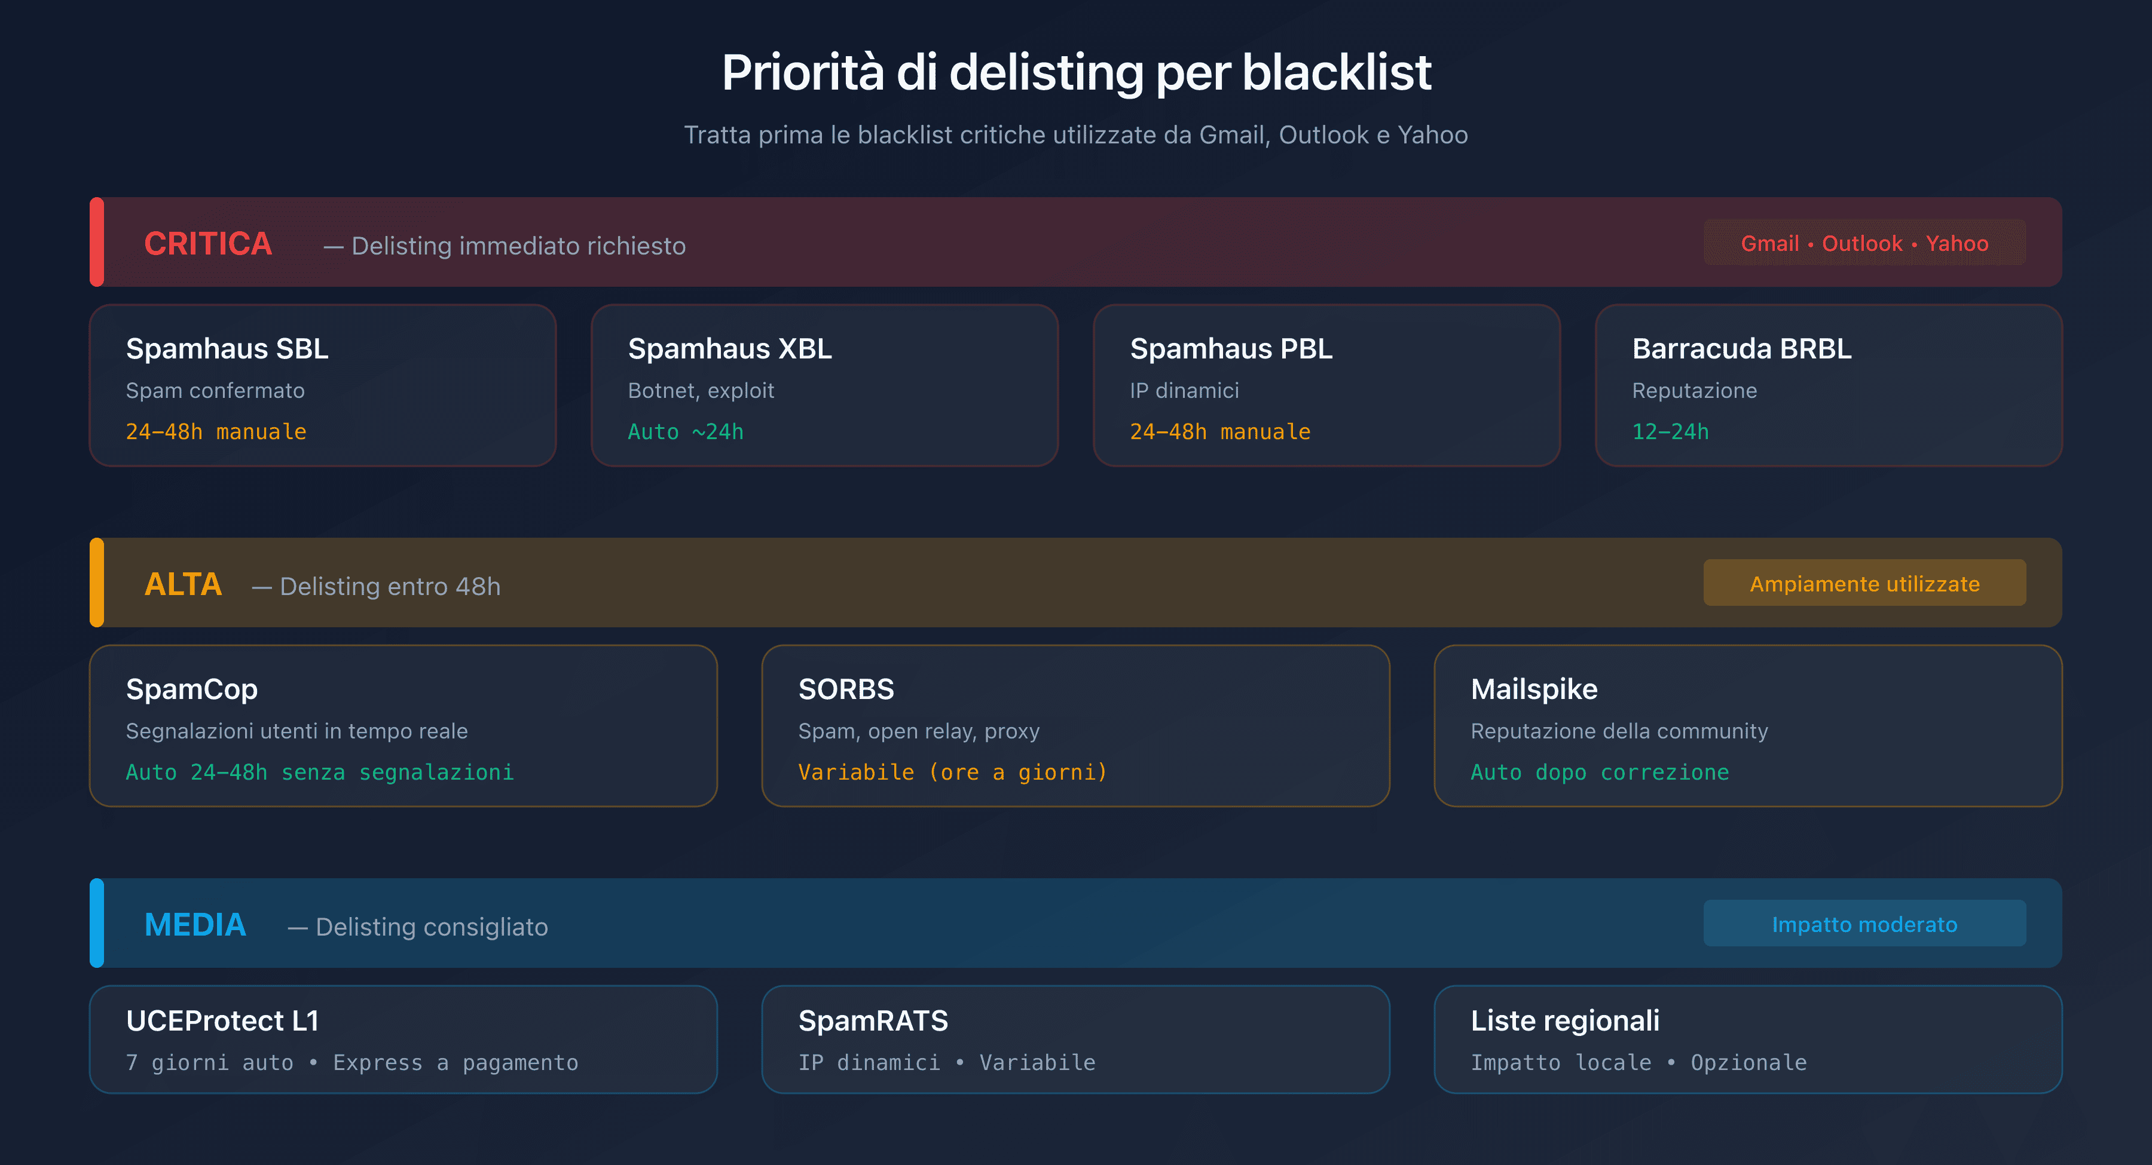This screenshot has height=1165, width=2152.
Task: Click 'Spam, open relay, proxy' description
Action: pyautogui.click(x=919, y=732)
